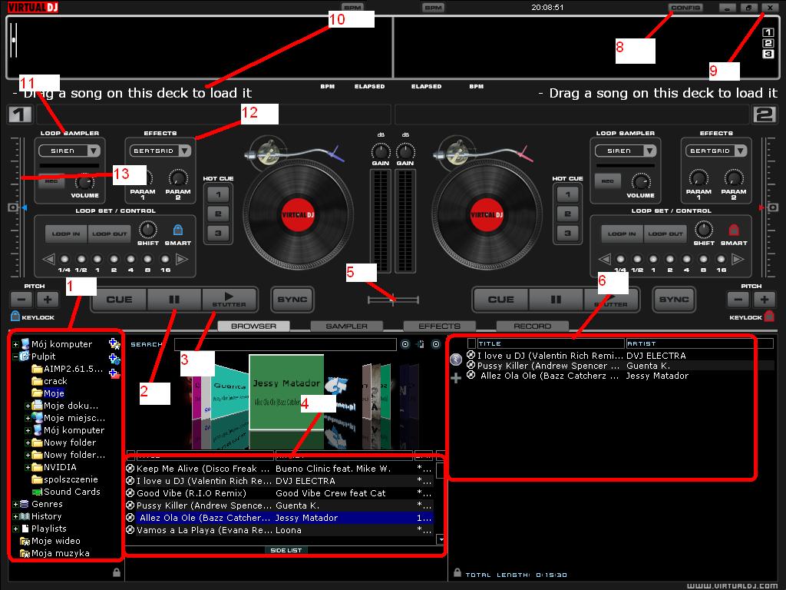
Task: Trigger left deck hot cue 3
Action: coord(218,234)
